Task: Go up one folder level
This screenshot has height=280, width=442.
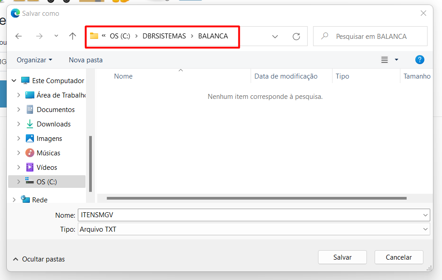Action: 72,37
